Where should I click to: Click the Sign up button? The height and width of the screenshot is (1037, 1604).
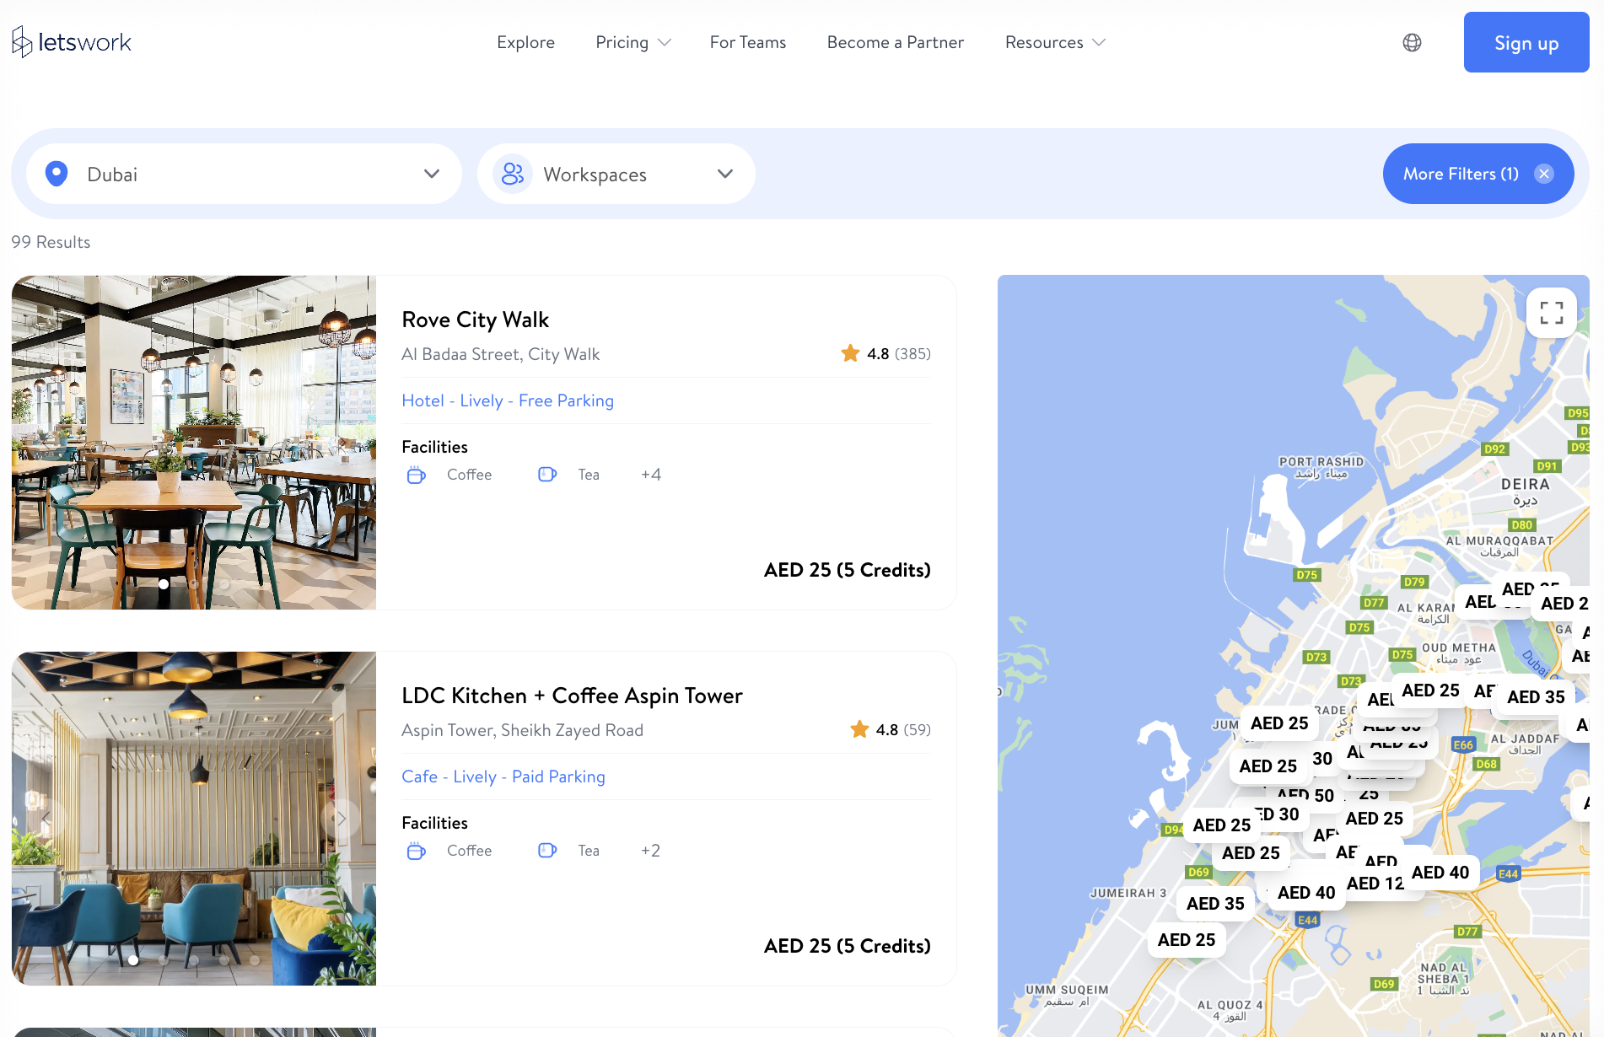click(x=1526, y=42)
